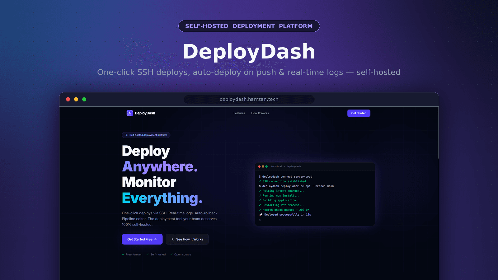Click the 'deploydash deploy amor-be-api --branch main' command
498x280 pixels.
pos(296,186)
